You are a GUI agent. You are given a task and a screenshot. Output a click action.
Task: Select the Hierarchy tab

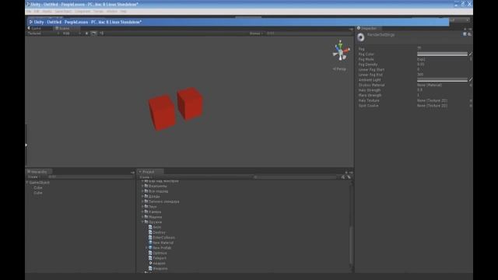39,172
